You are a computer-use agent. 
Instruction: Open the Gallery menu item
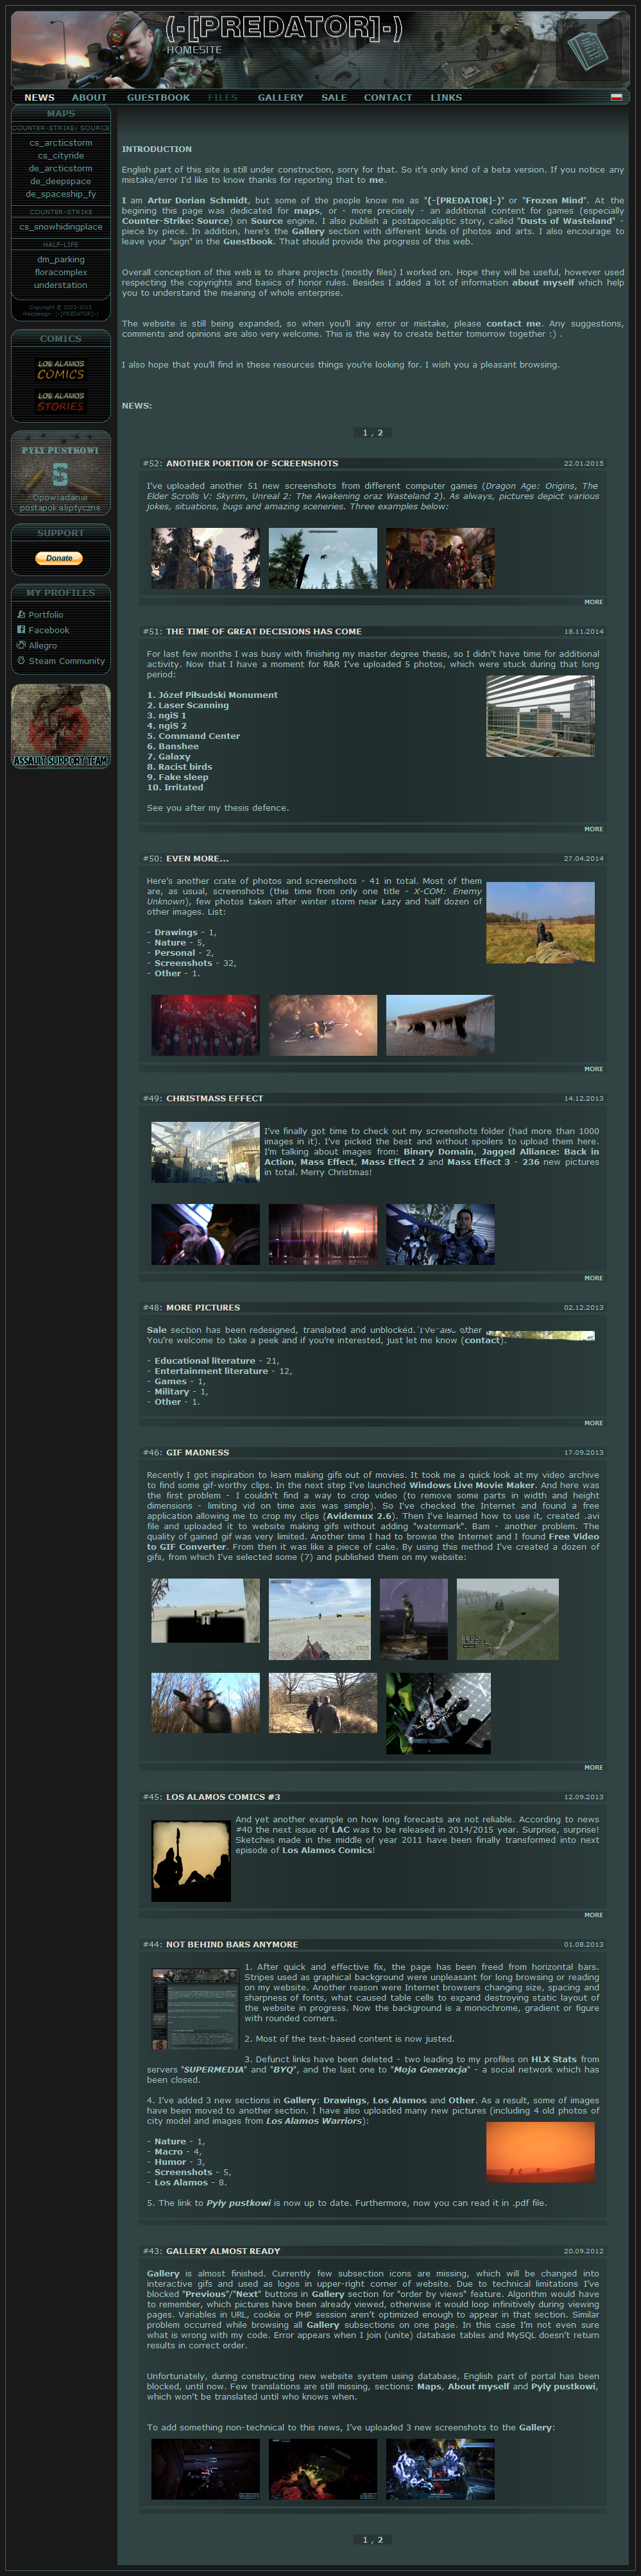(280, 98)
